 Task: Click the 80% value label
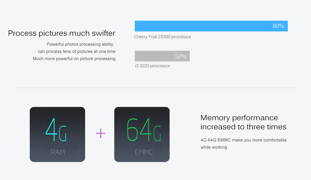278,26
